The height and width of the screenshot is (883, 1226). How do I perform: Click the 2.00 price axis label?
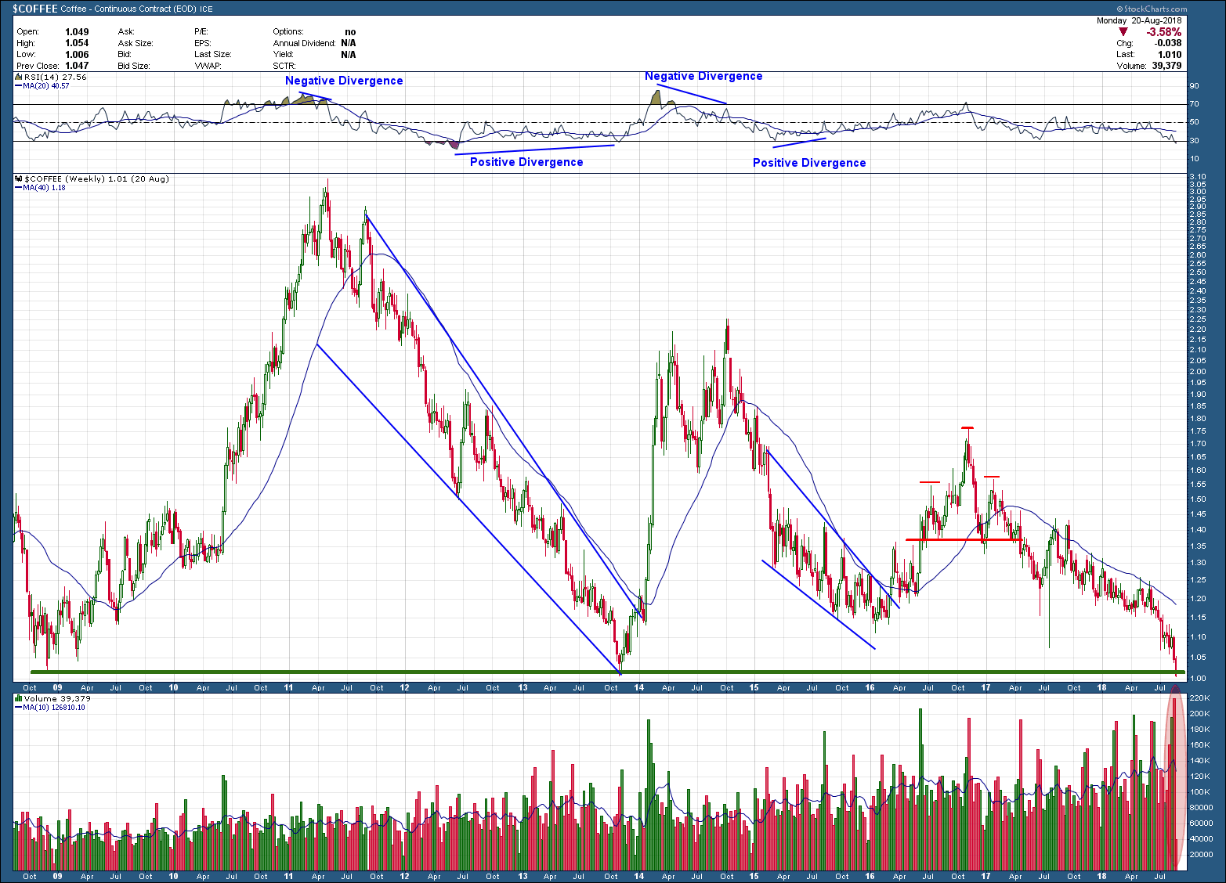1197,372
